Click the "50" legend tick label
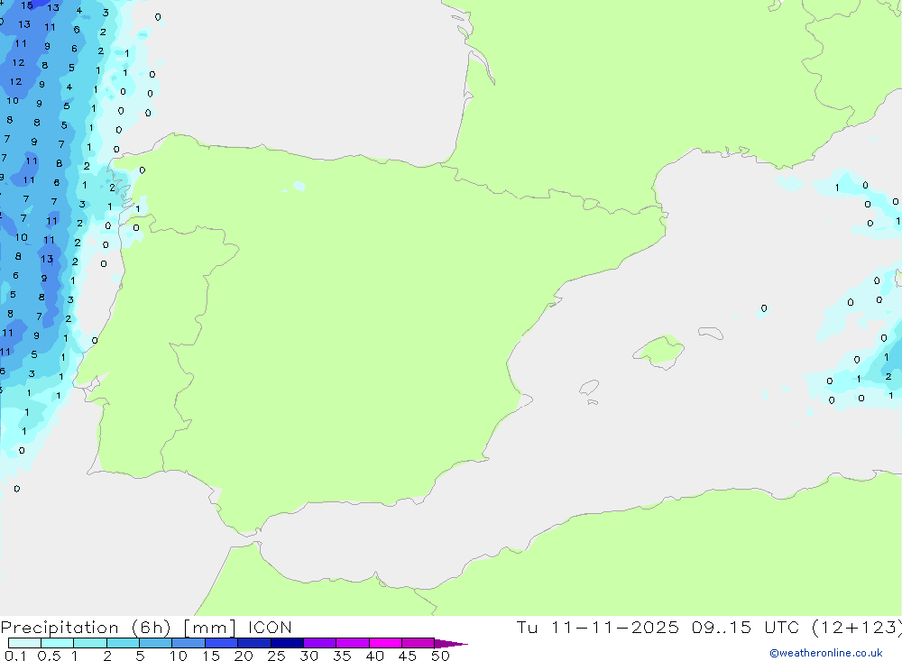The image size is (902, 661). (x=441, y=656)
